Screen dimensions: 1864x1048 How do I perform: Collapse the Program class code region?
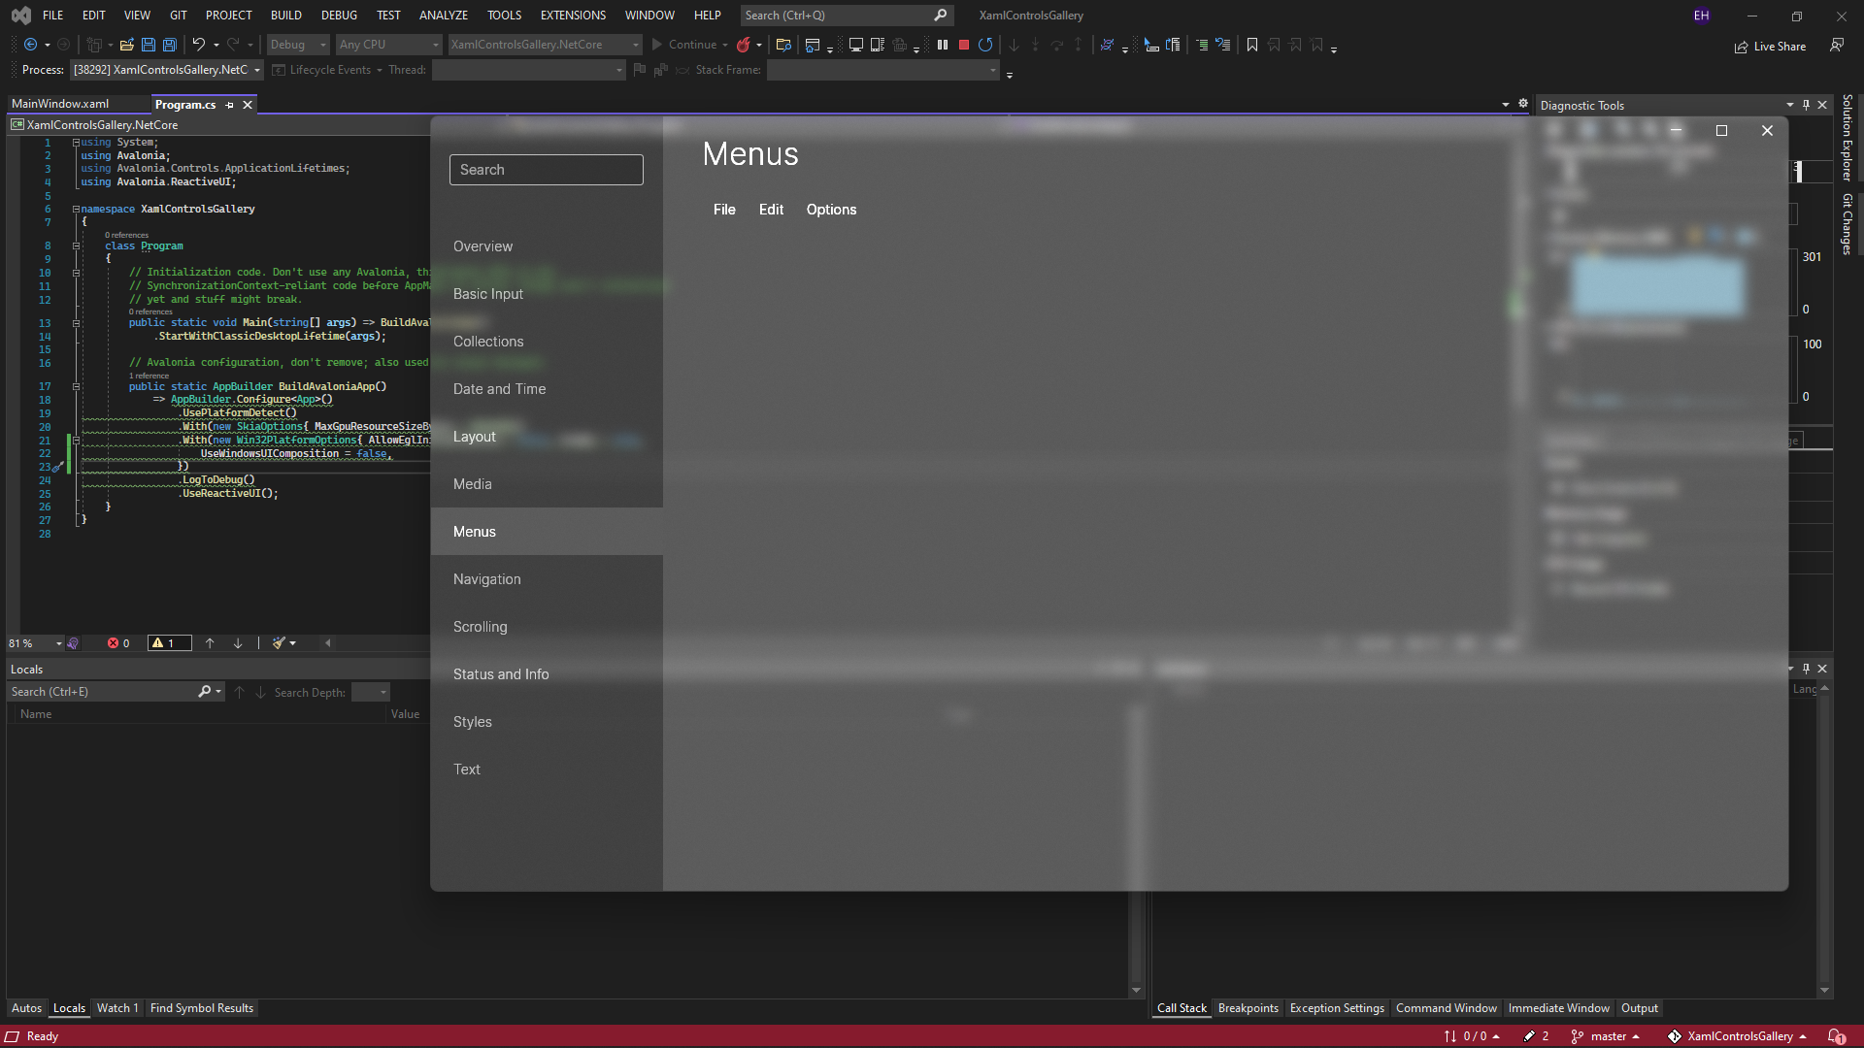tap(77, 246)
